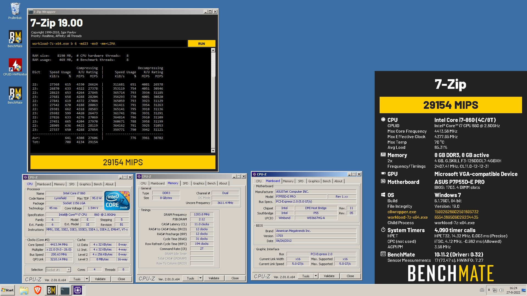Click the Intel Core i7 logo in CPU-Z

[117, 201]
